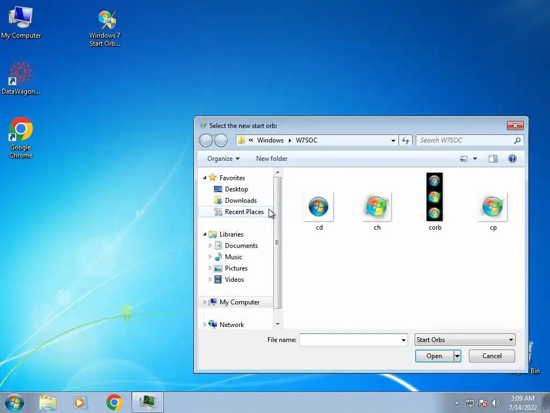
Task: Go to Downloads in Favorites
Action: (241, 200)
